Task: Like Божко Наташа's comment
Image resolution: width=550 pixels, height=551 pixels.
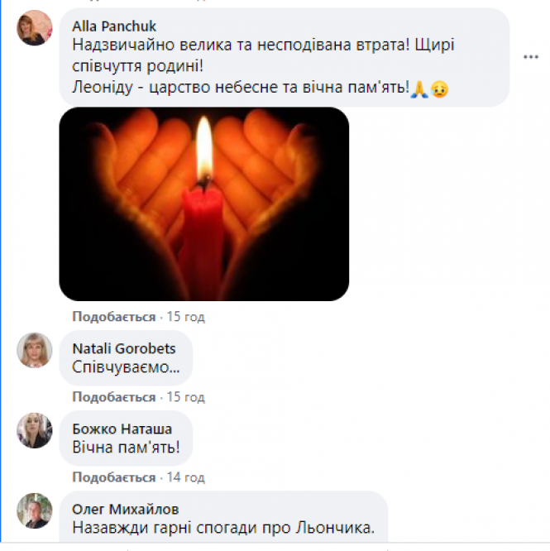Action: pyautogui.click(x=114, y=477)
